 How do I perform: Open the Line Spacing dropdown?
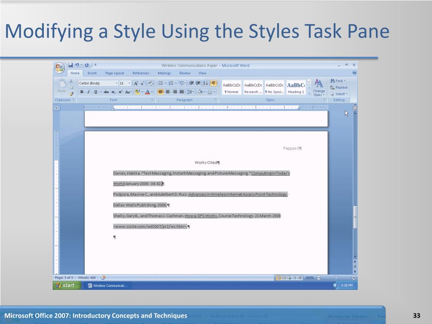[191, 92]
